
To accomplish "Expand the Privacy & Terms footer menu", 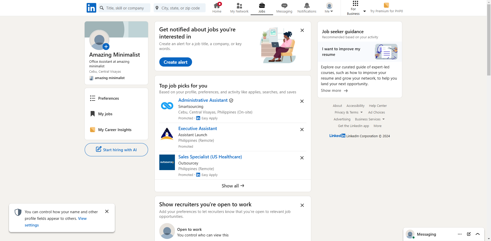I will click(x=349, y=112).
